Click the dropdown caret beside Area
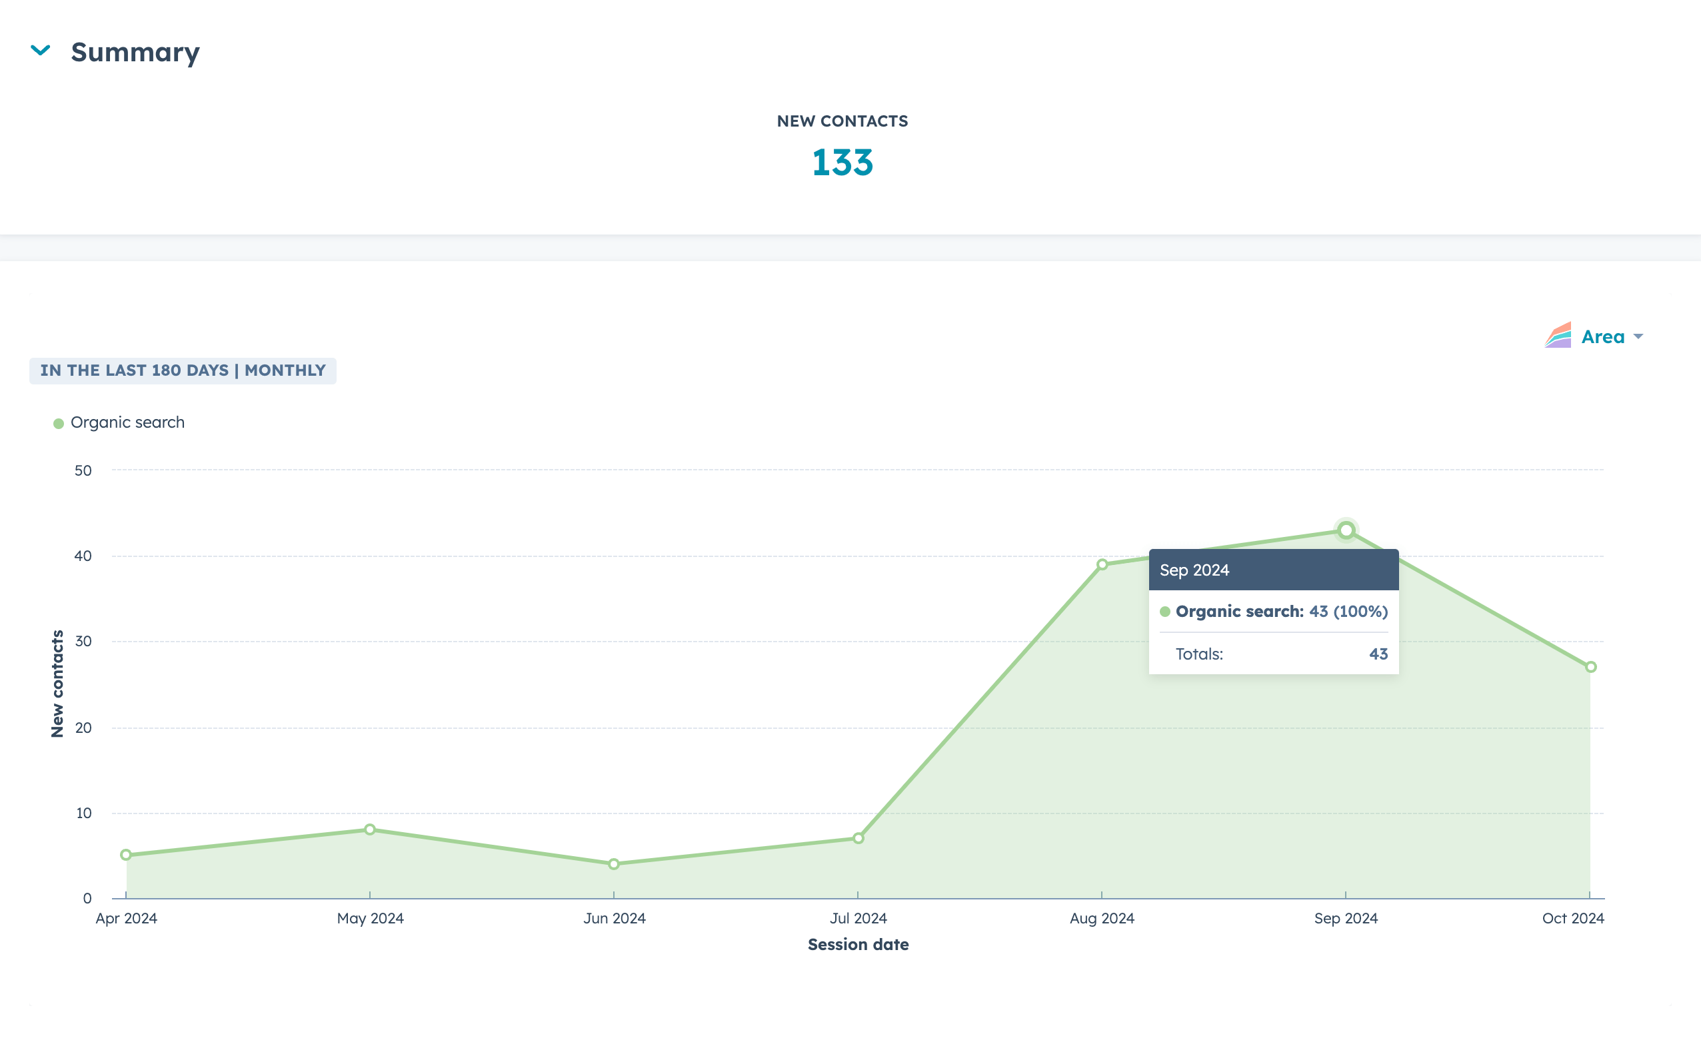 (1638, 336)
